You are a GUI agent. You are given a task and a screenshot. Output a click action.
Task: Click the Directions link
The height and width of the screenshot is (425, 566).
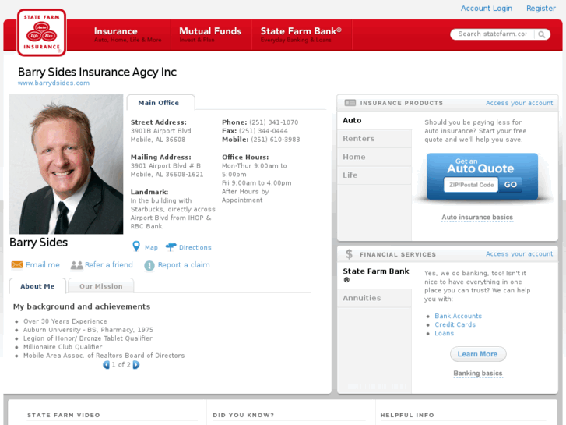[195, 247]
